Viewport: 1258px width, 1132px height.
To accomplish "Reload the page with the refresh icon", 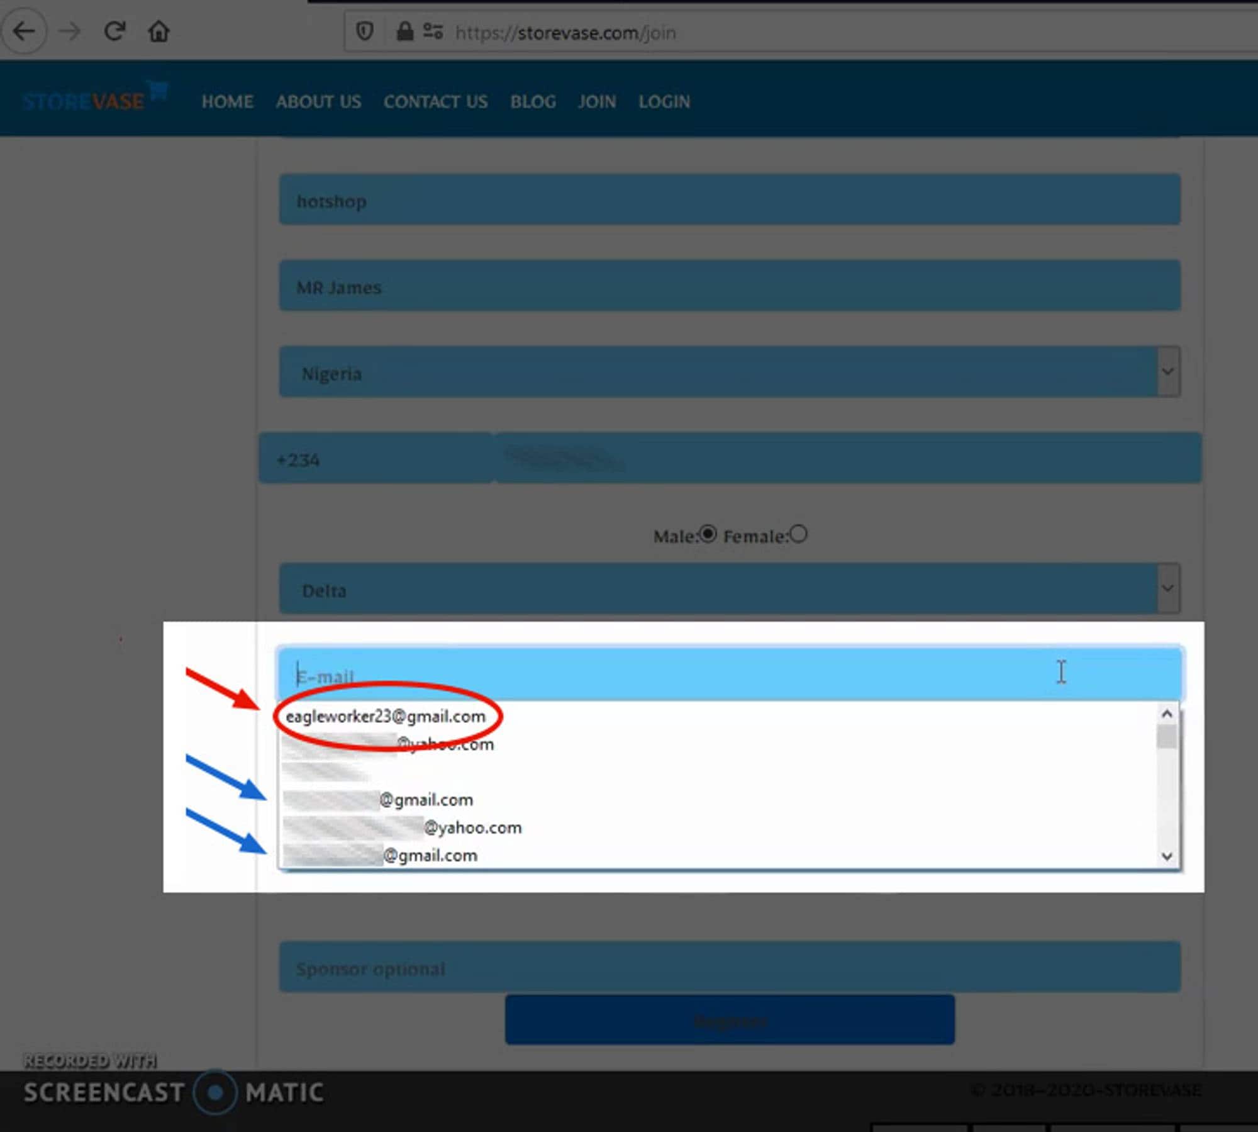I will [x=114, y=31].
